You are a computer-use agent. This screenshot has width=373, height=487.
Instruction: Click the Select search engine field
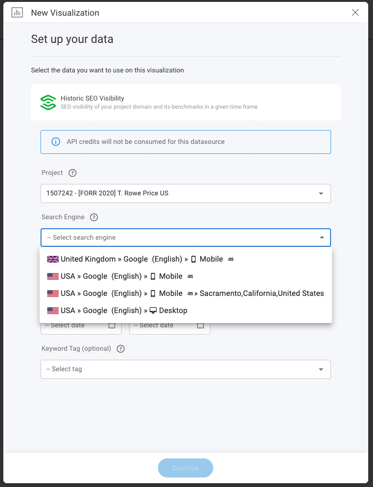click(186, 238)
